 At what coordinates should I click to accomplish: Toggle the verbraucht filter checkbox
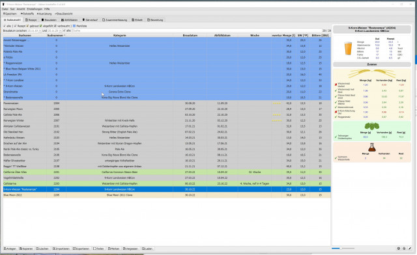coord(55,26)
